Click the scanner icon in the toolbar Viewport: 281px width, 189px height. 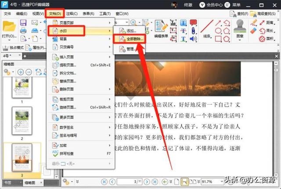pyautogui.click(x=35, y=31)
